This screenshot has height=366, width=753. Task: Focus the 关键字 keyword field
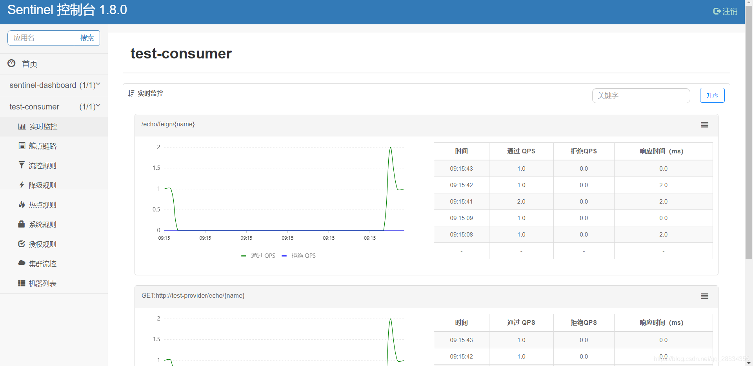coord(641,95)
